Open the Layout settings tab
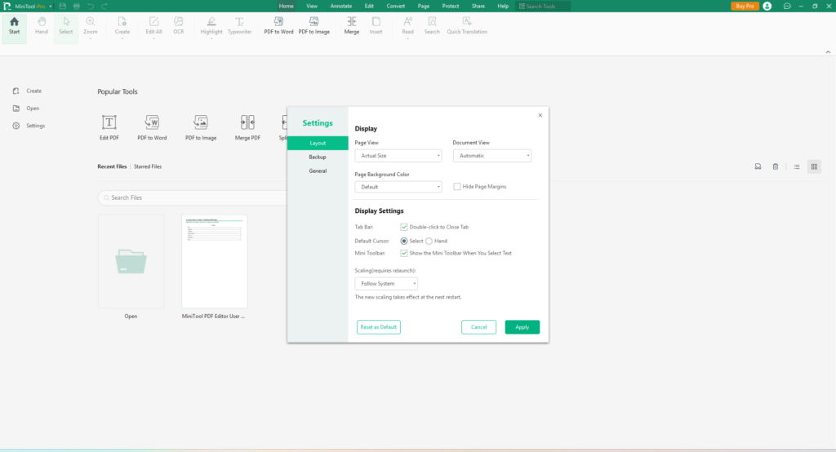836x452 pixels. (318, 143)
